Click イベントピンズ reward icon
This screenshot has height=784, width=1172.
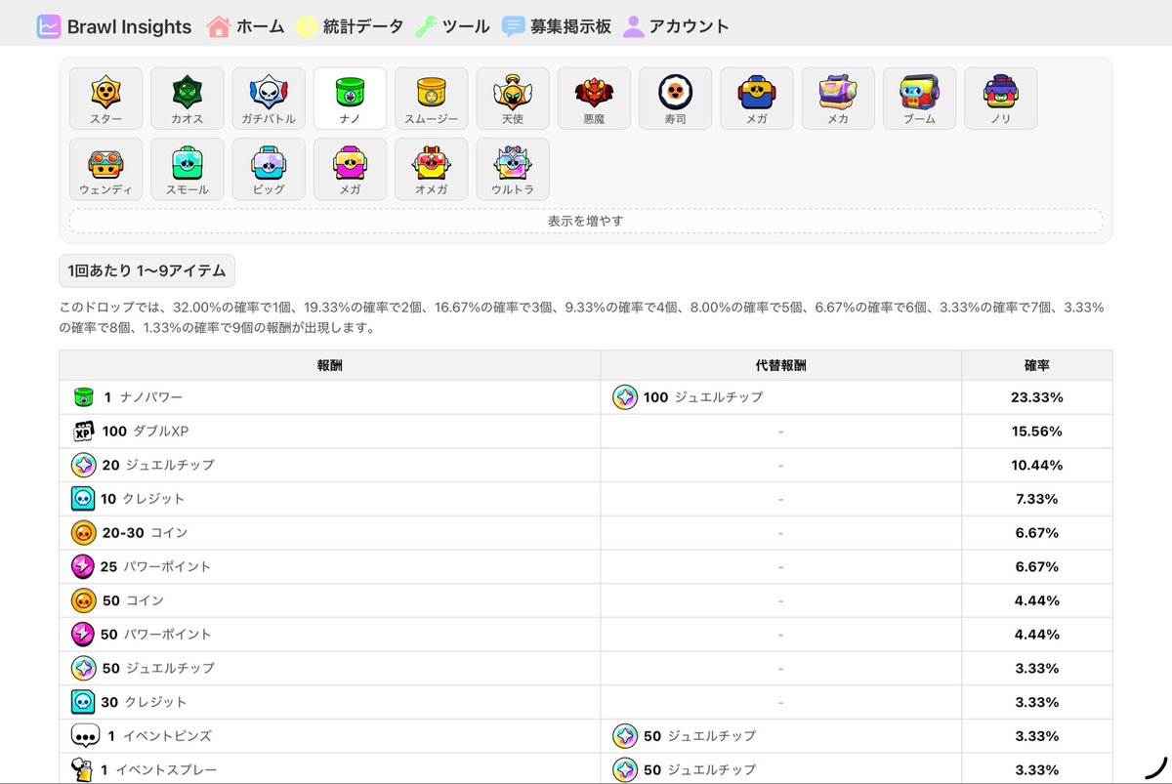point(85,735)
